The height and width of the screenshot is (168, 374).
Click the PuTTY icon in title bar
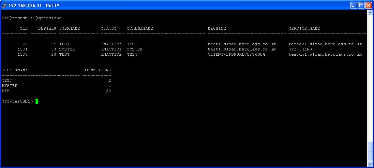4,5
